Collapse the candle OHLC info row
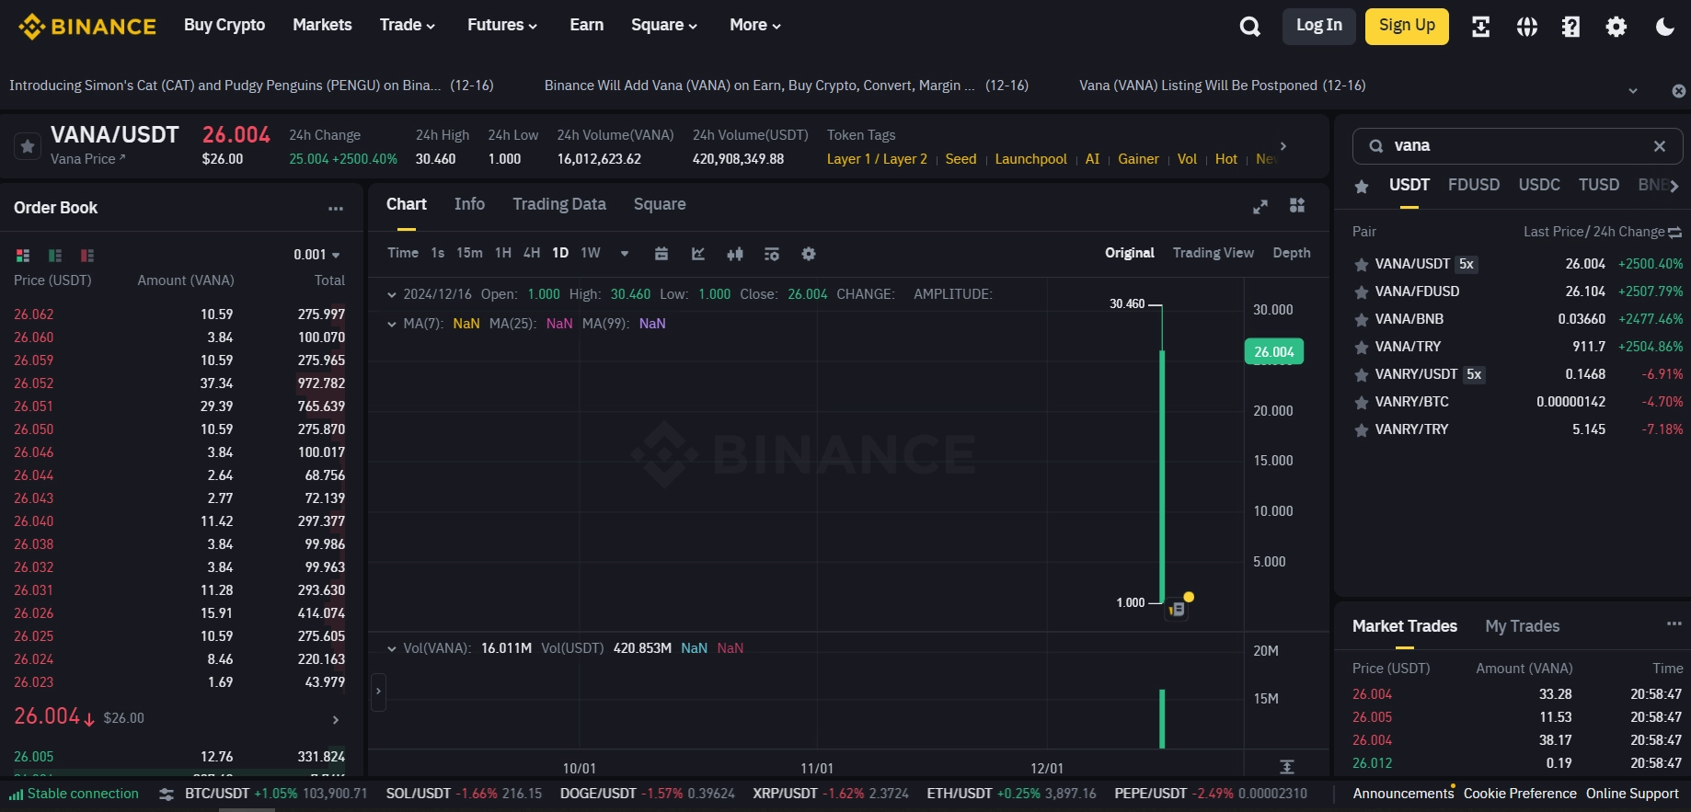The image size is (1691, 812). pos(392,295)
